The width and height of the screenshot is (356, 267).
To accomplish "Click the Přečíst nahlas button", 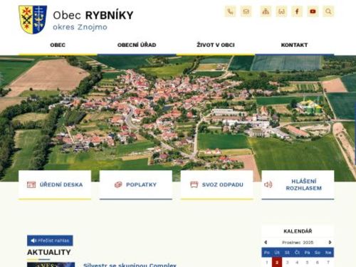I will [50, 241].
